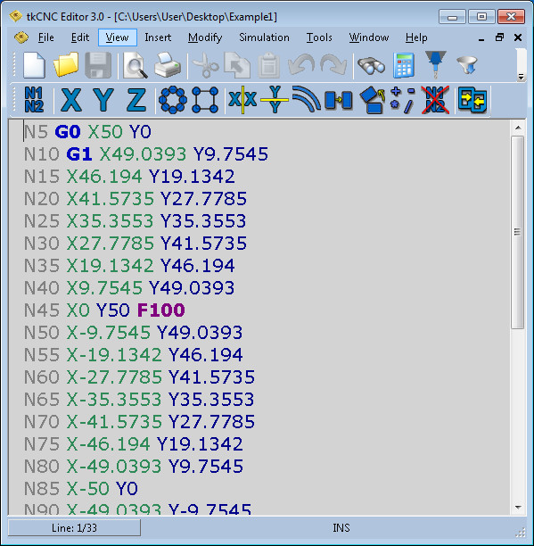Remove line numbers with crossed N1 N2 icon

click(435, 100)
